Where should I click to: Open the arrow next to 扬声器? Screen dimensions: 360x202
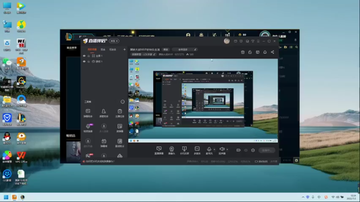227,149
